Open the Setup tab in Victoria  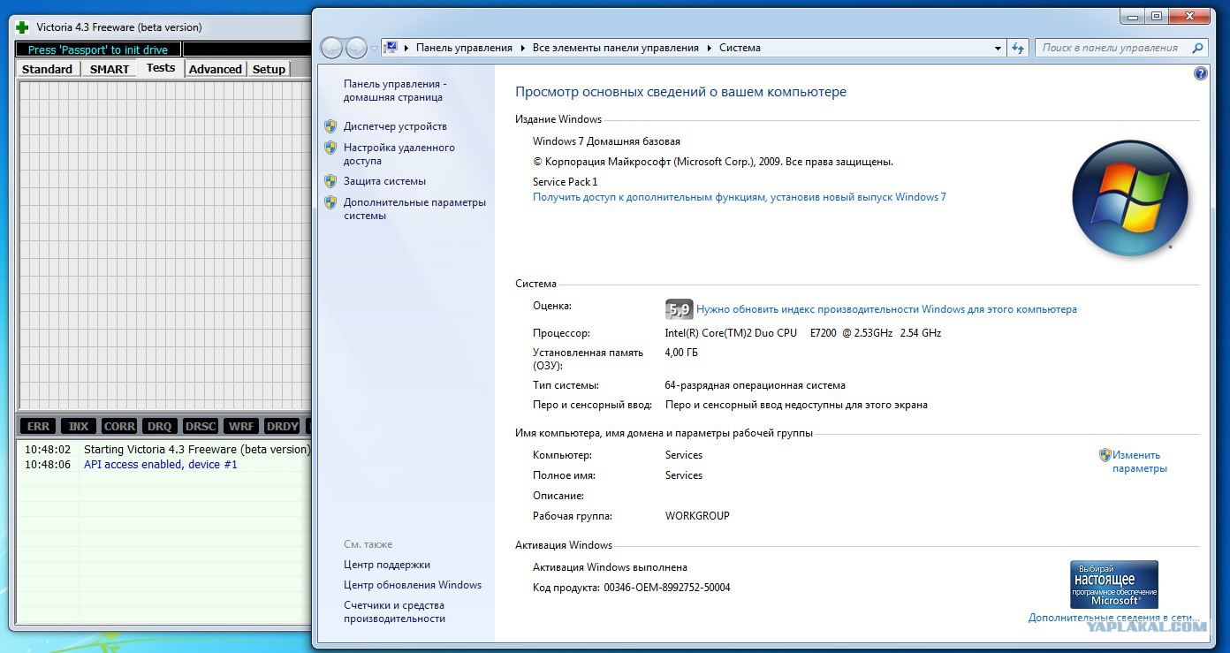point(269,69)
